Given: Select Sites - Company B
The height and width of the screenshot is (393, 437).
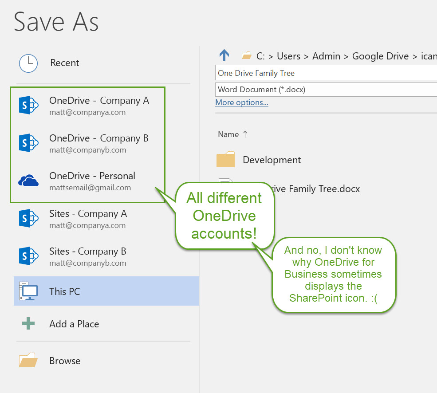Looking at the screenshot, I should pyautogui.click(x=87, y=256).
